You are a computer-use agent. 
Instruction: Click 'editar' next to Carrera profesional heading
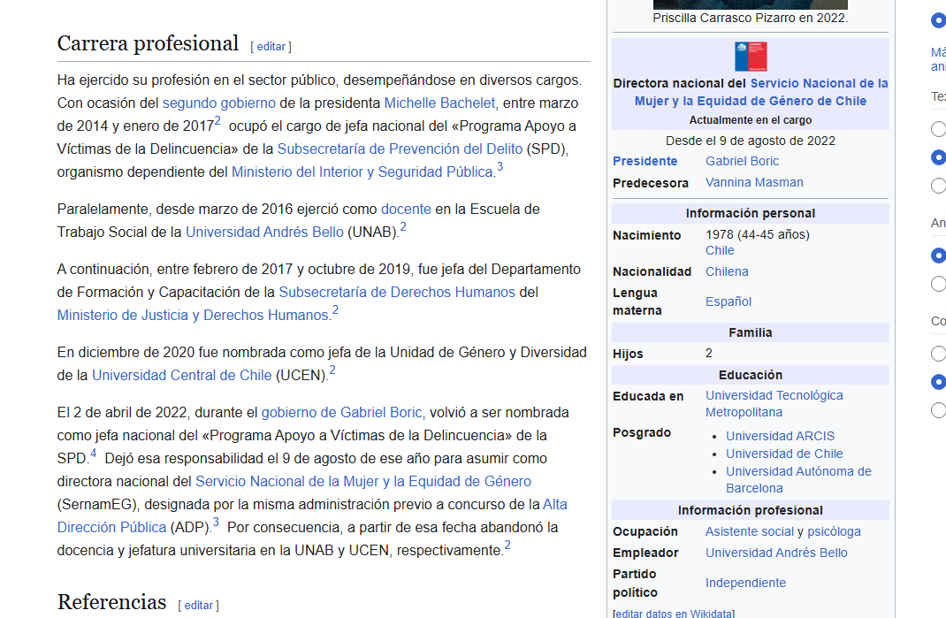click(x=271, y=47)
